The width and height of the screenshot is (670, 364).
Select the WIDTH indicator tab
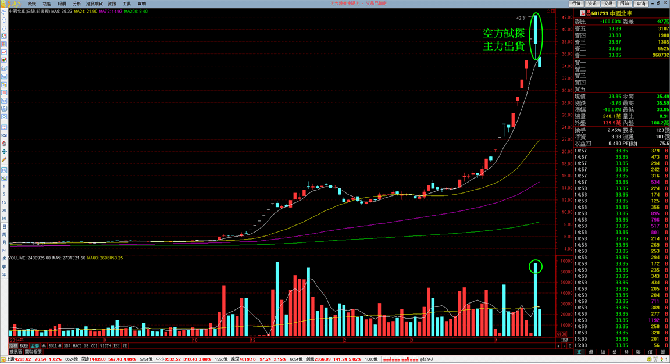click(105, 345)
